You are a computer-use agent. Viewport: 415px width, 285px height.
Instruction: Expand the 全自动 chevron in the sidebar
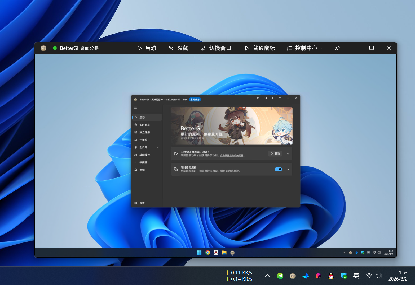[158, 147]
